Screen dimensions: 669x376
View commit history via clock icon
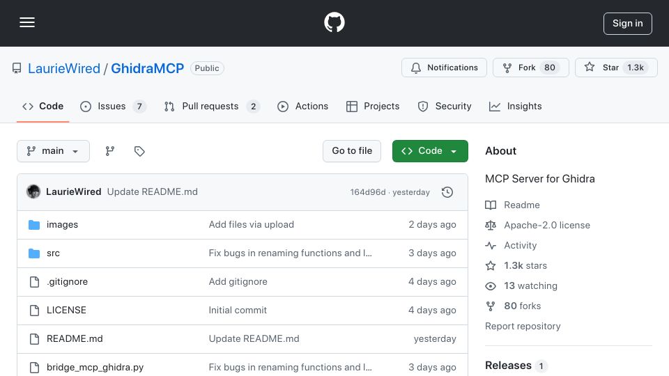pos(447,192)
